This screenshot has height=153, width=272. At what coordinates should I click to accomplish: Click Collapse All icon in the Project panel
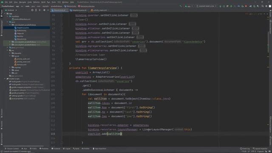[x=40, y=10]
